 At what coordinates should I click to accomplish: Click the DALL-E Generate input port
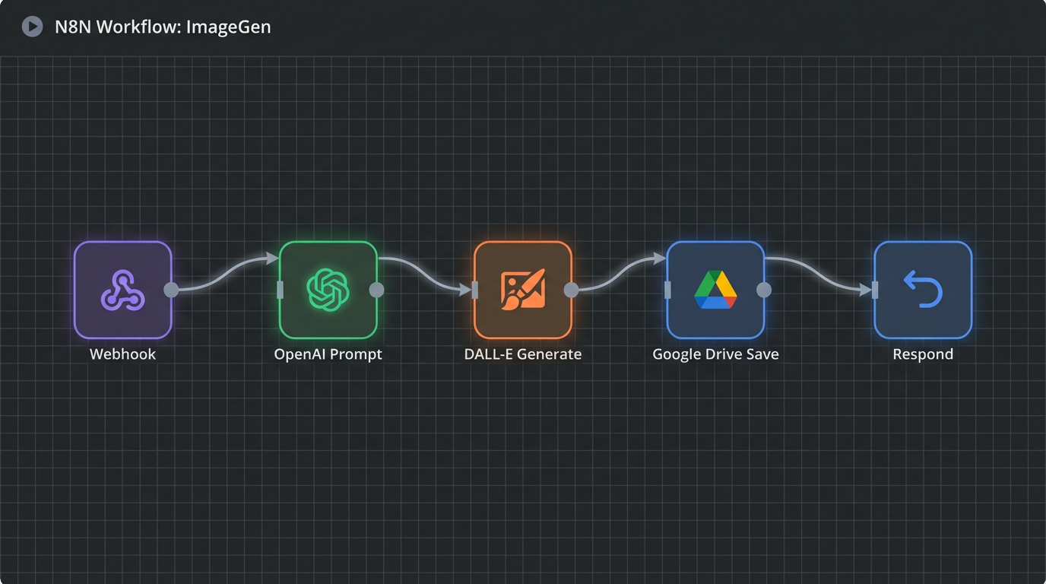tap(475, 290)
